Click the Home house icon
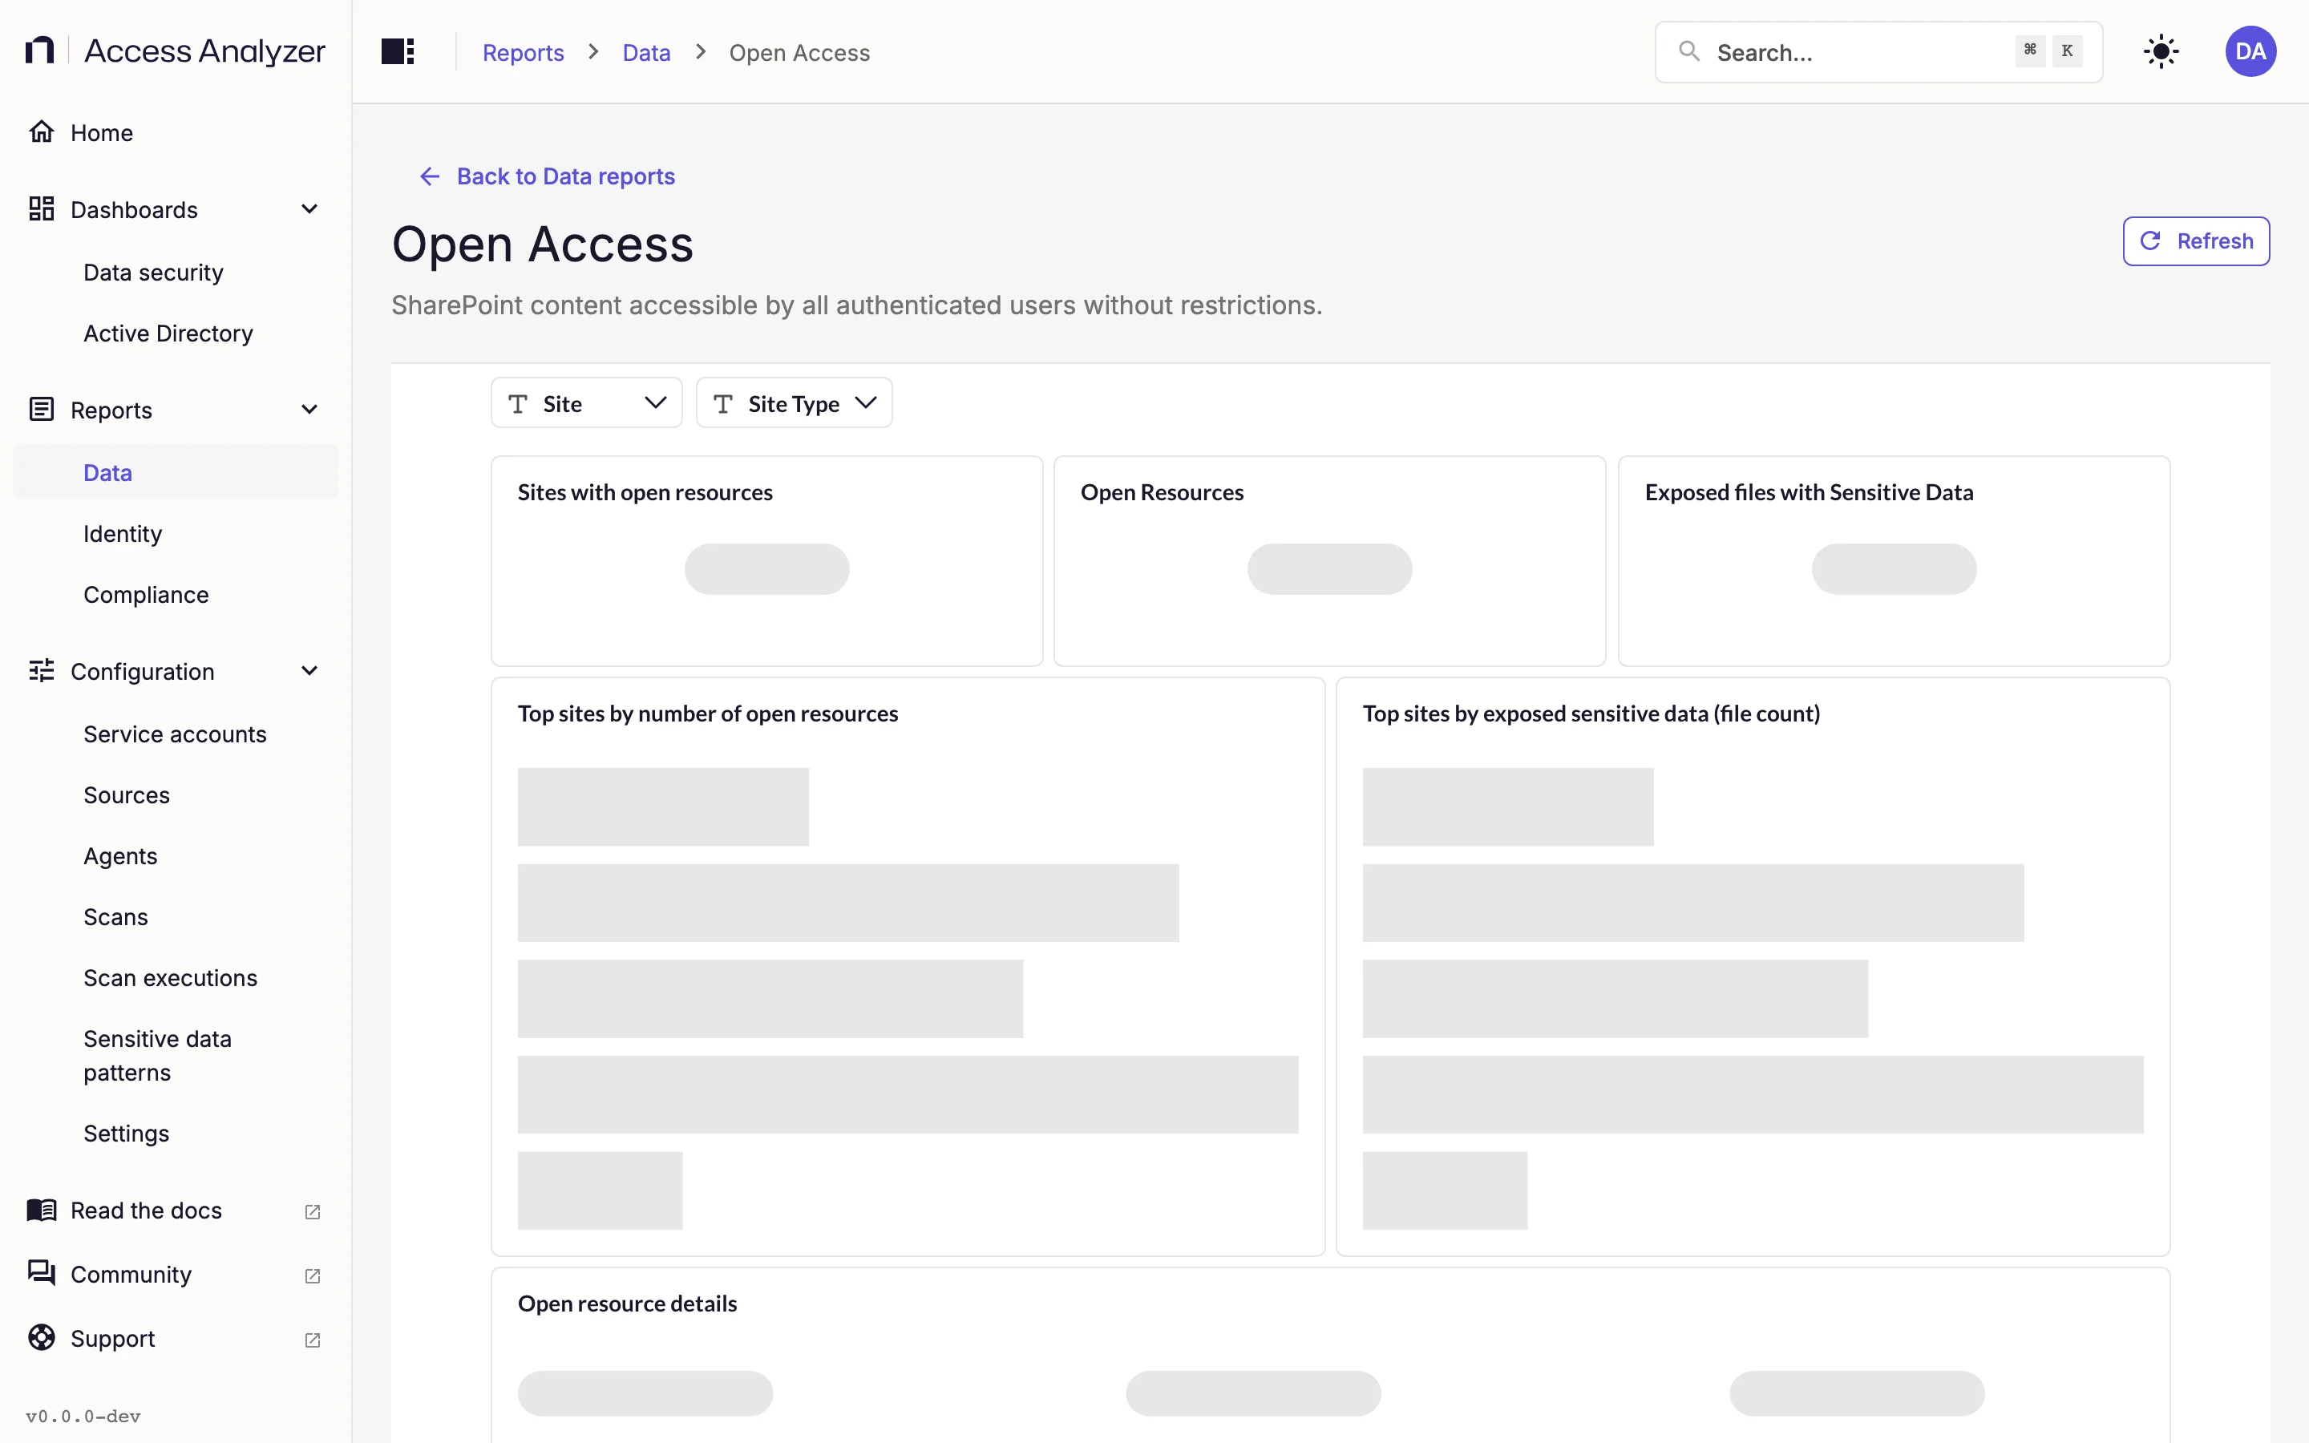The width and height of the screenshot is (2309, 1443). pyautogui.click(x=41, y=131)
